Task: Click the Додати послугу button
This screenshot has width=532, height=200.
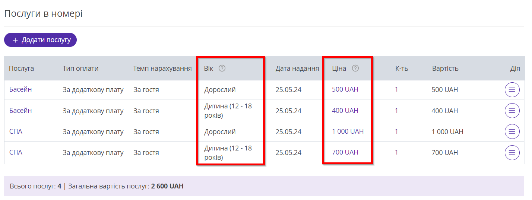Action: tap(40, 40)
